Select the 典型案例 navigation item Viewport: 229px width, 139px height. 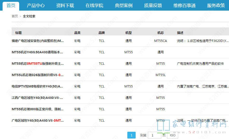tap(124, 5)
